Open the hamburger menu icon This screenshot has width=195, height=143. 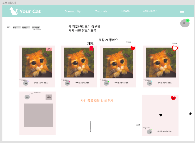[x=182, y=11]
